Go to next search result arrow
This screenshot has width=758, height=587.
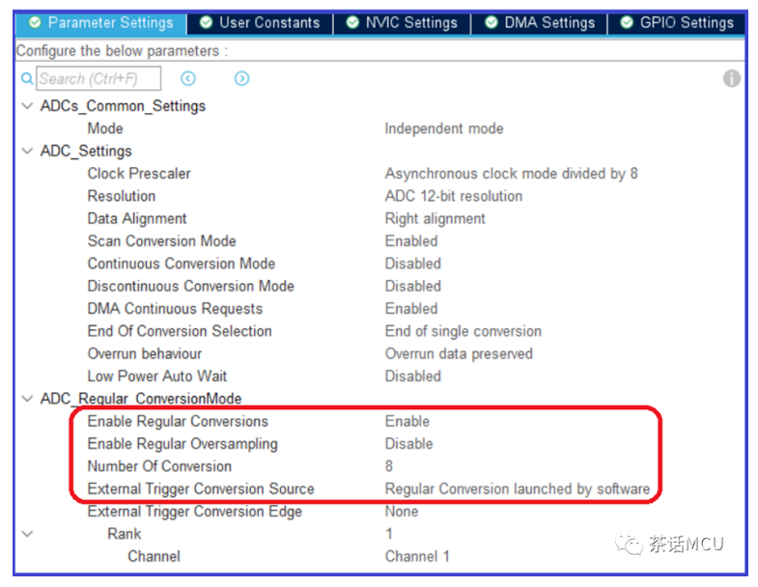241,78
